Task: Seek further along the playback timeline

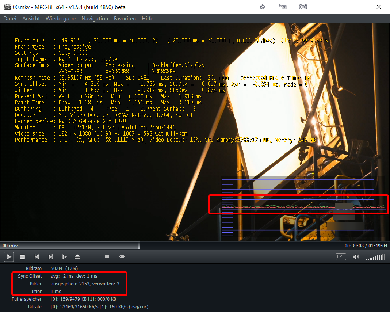Action: click(241, 246)
